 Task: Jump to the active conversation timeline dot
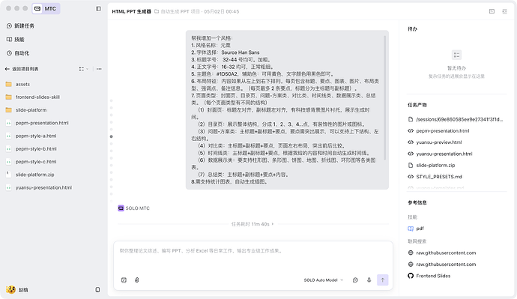[112, 136]
